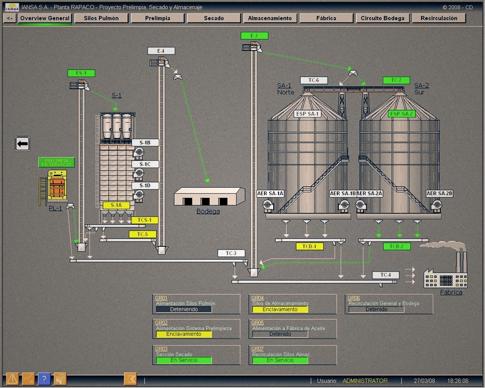Open the Secado tab
This screenshot has height=388, width=485.
[214, 18]
